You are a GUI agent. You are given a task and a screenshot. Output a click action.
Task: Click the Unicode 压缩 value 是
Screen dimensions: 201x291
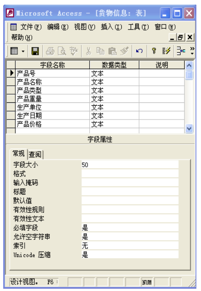[x=130, y=254]
